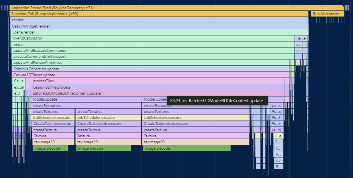The height and width of the screenshot is (178, 353).
Task: Click the widest createTexture bar
Action: (196, 130)
